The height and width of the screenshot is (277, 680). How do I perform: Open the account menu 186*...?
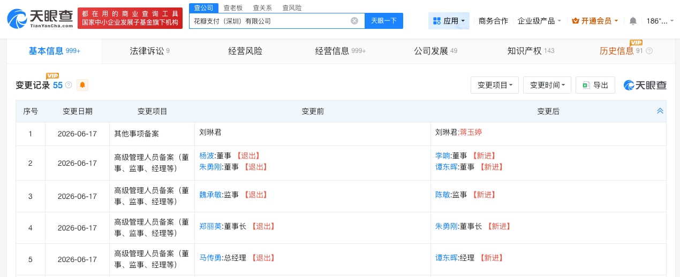660,21
